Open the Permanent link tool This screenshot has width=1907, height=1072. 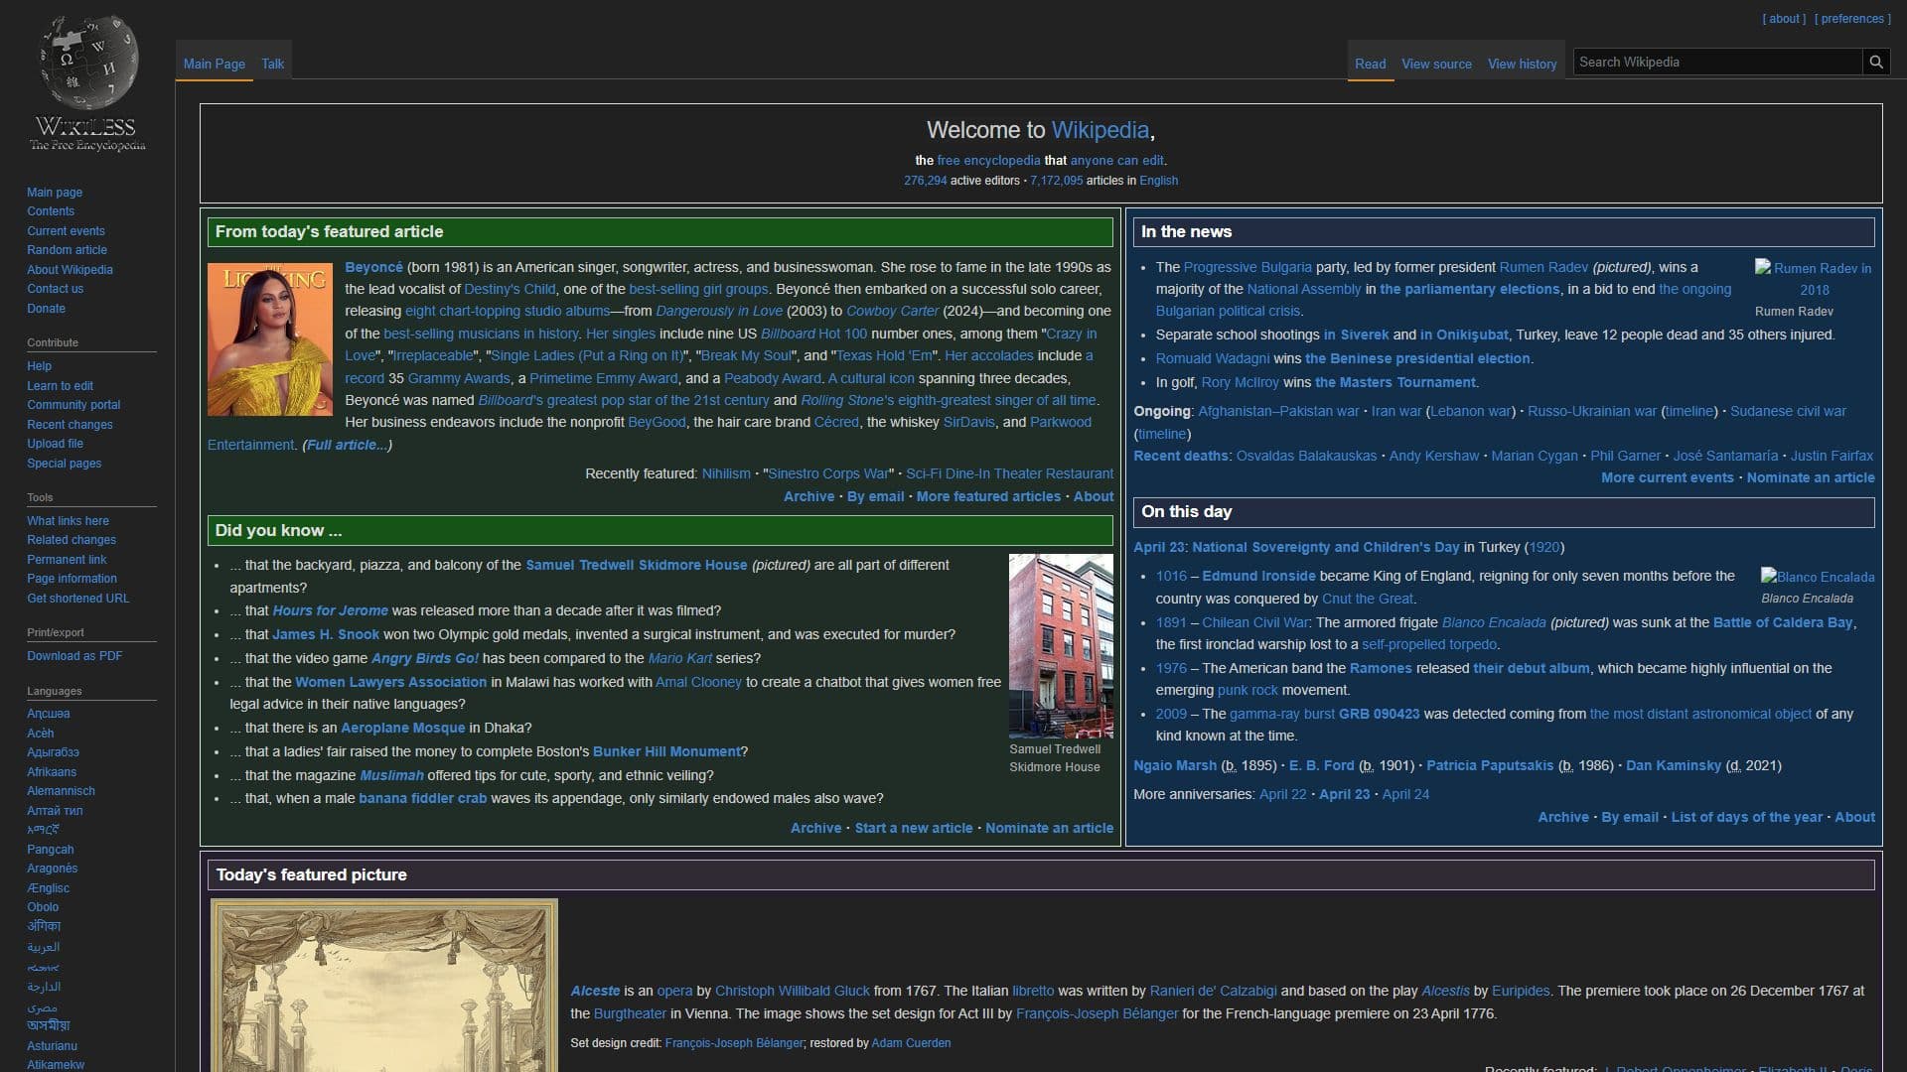(67, 560)
